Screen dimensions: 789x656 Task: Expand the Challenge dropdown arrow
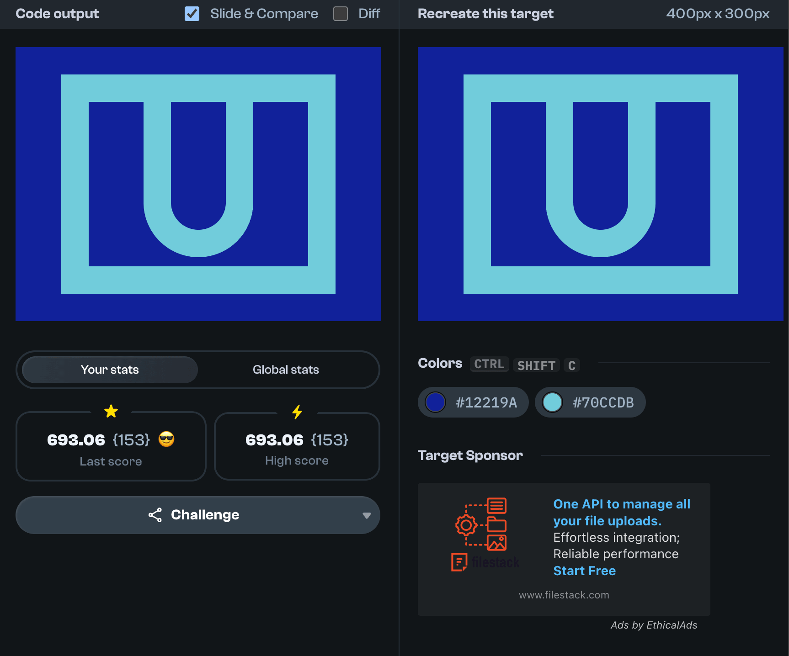pyautogui.click(x=366, y=515)
